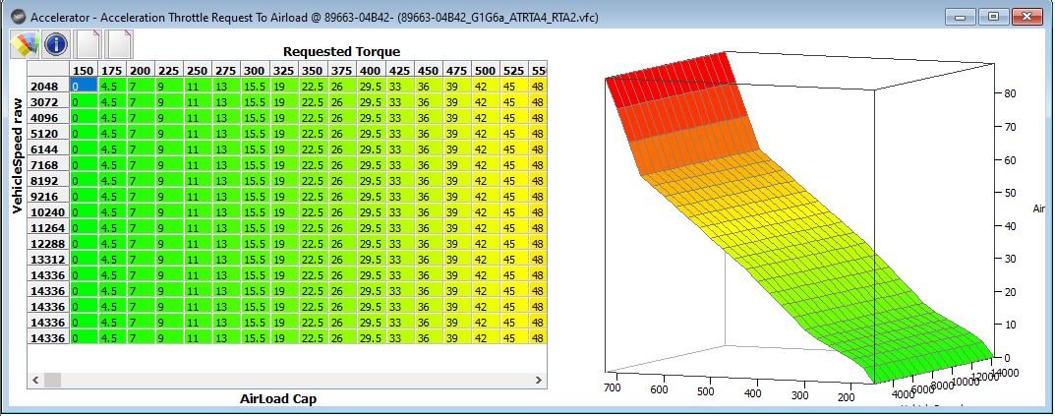Click the blue information icon
Image resolution: width=1055 pixels, height=416 pixels.
click(56, 44)
